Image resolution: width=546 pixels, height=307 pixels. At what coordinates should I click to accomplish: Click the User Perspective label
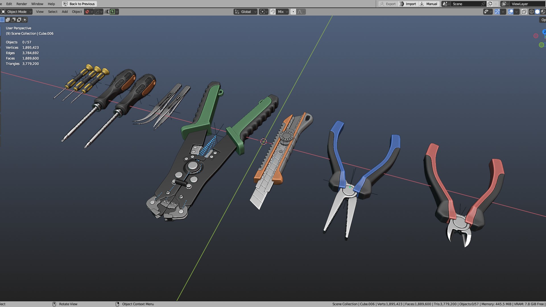coord(18,28)
